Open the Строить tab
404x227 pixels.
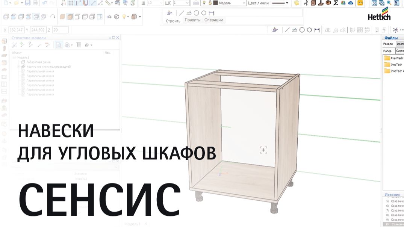pos(173,21)
